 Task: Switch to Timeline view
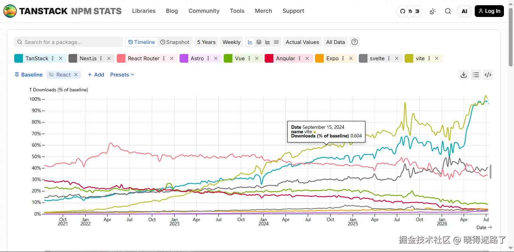tap(141, 42)
